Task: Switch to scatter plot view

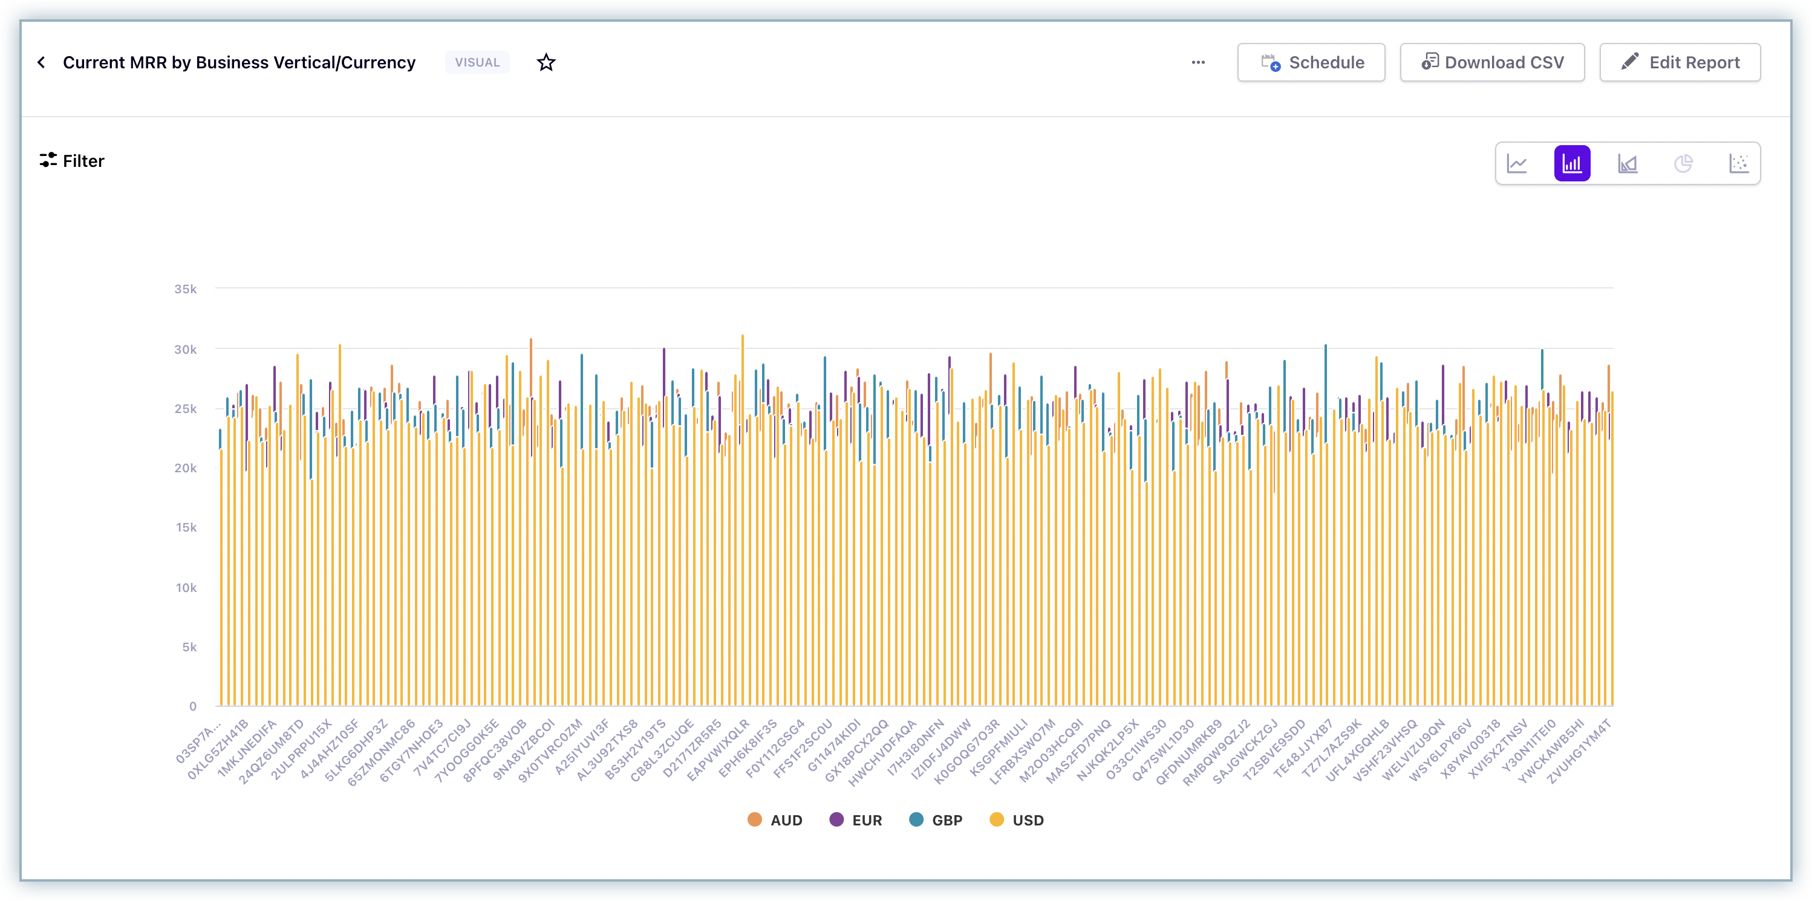Action: pyautogui.click(x=1738, y=164)
